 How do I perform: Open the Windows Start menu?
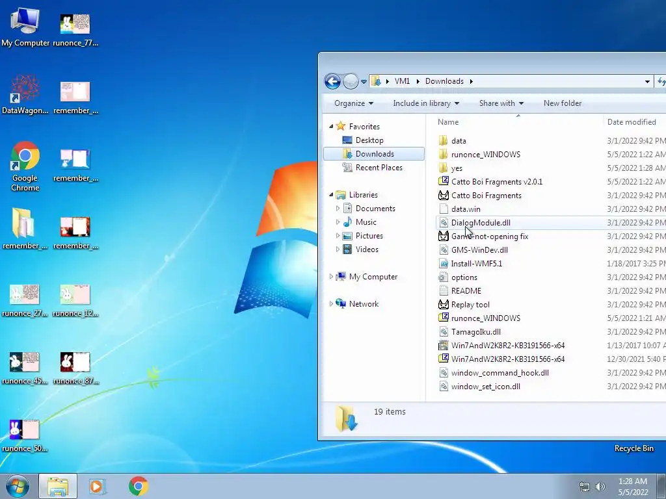[17, 486]
